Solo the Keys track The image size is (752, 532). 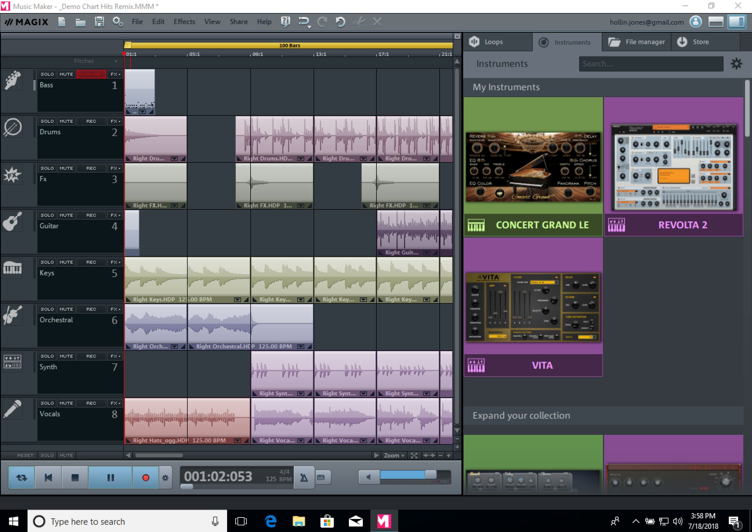(x=46, y=262)
